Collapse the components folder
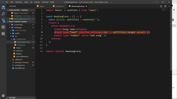 coord(21,39)
